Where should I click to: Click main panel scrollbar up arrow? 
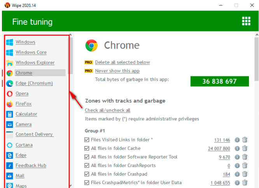(x=257, y=35)
